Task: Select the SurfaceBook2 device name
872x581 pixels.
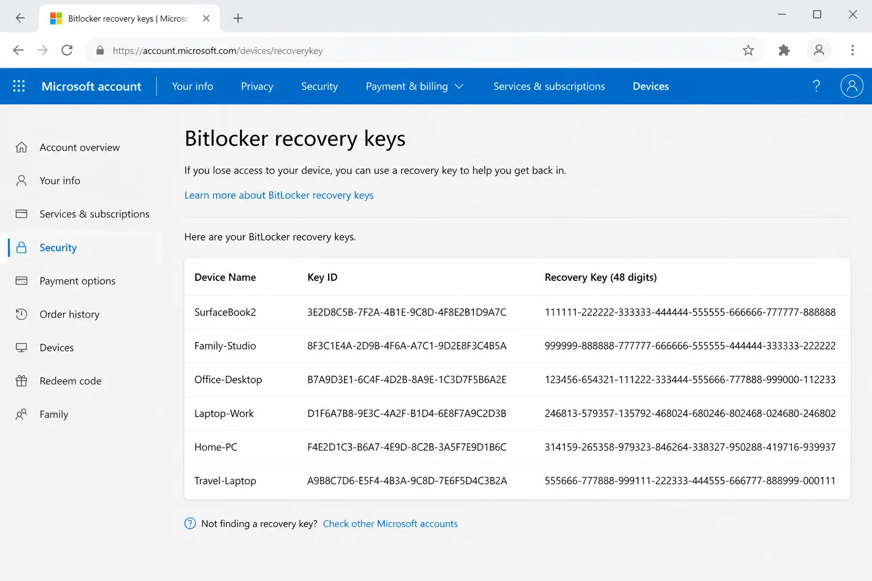Action: (225, 312)
